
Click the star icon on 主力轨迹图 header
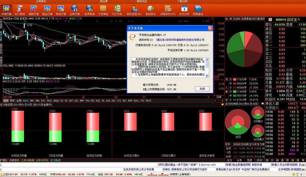222,105
